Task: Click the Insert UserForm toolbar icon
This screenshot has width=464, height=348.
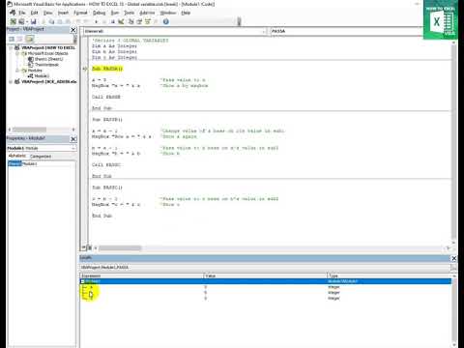Action: click(x=21, y=21)
